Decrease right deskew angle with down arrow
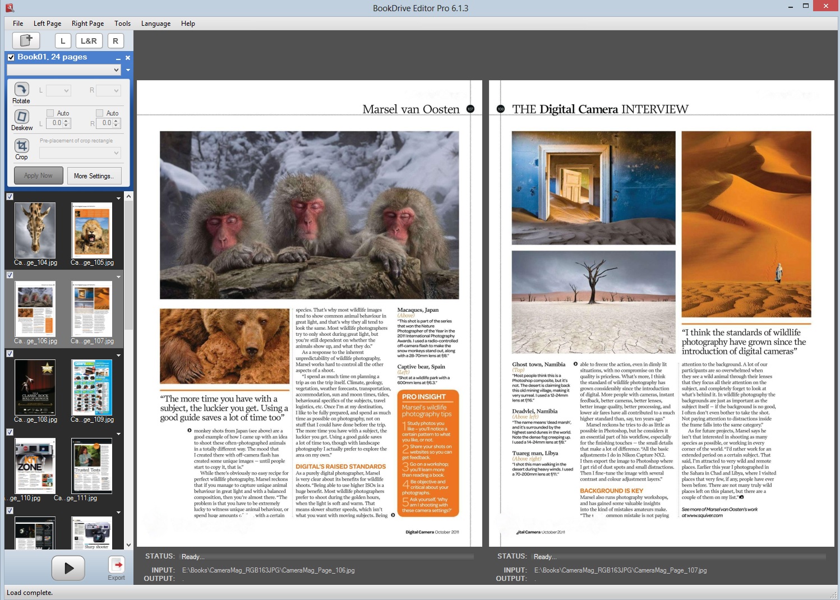Image resolution: width=840 pixels, height=600 pixels. pos(117,126)
